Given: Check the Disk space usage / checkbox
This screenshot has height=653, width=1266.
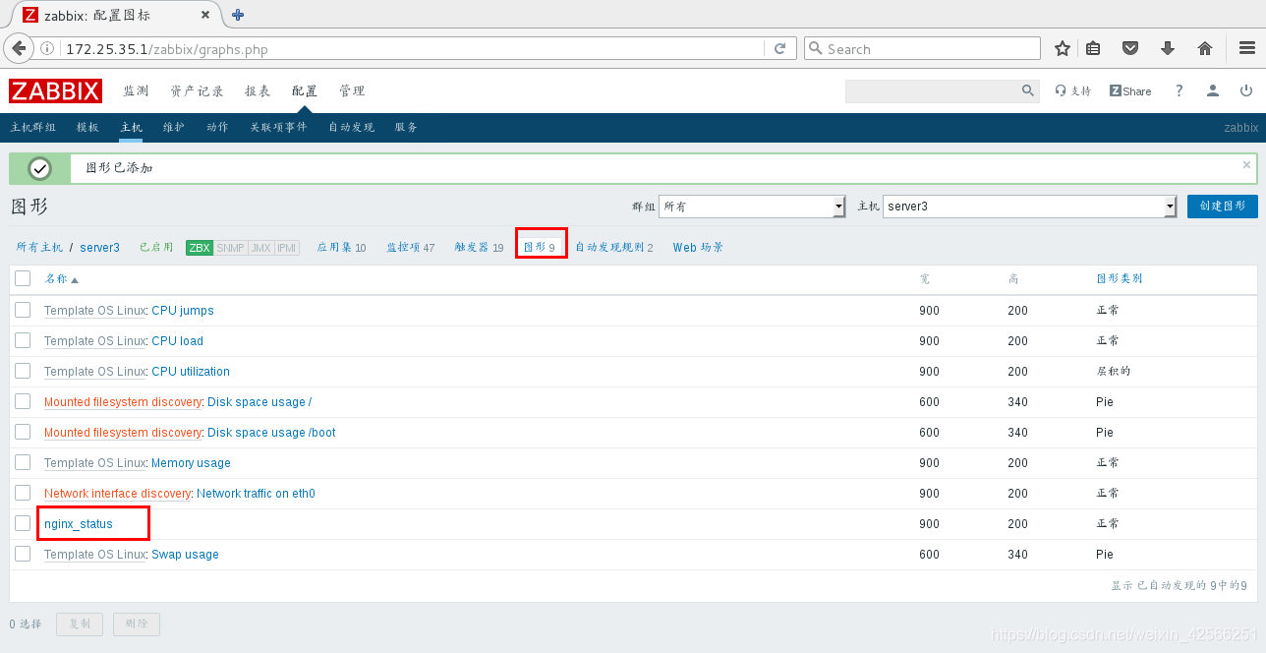Looking at the screenshot, I should pos(23,401).
